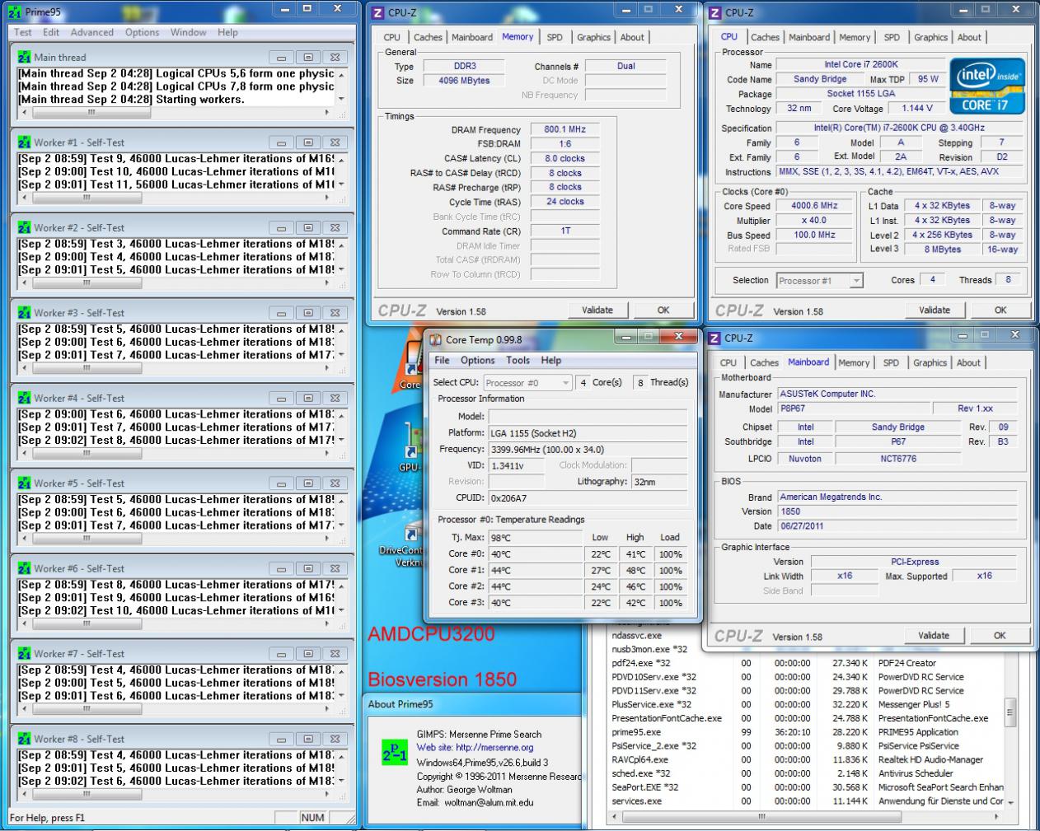Click horizontal scrollbar of the process list
This screenshot has height=831, width=1040.
pyautogui.click(x=805, y=817)
